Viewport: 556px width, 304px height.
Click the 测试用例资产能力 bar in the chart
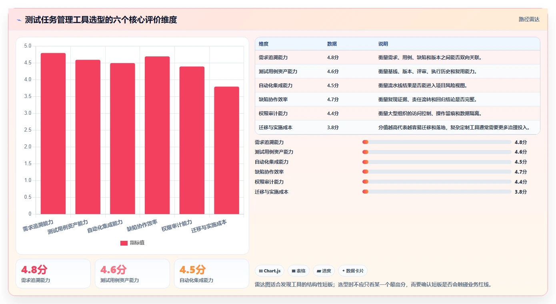[x=88, y=137]
